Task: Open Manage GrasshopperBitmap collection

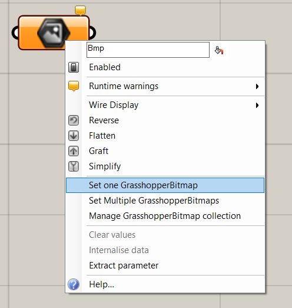Action: [x=165, y=216]
